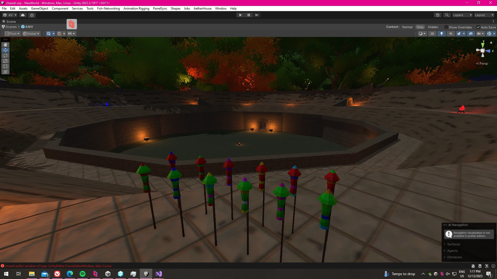497x279 pixels.
Task: Select the Rotate tool
Action: pyautogui.click(x=5, y=56)
